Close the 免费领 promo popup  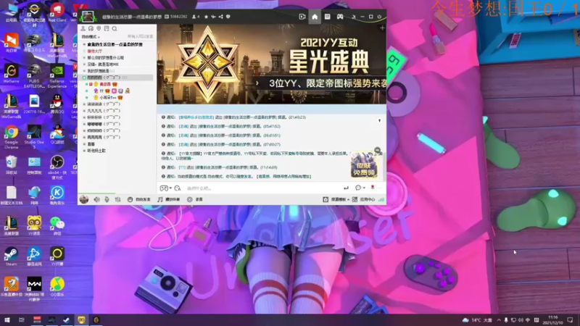click(377, 150)
